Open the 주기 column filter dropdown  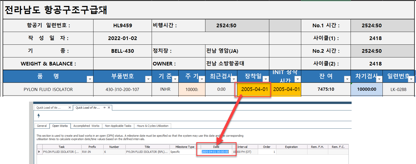pos(202,79)
